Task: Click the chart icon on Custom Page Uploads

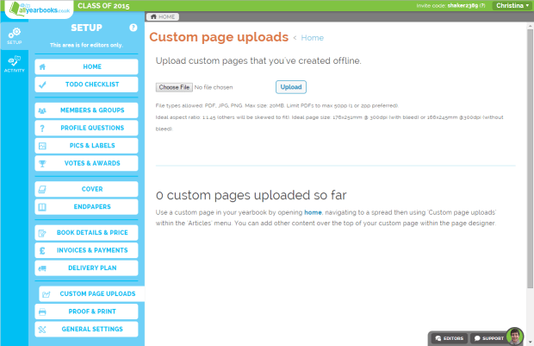Action: pos(47,294)
